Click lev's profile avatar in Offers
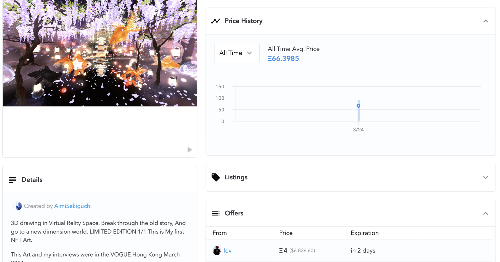This screenshot has height=262, width=500. [x=217, y=251]
